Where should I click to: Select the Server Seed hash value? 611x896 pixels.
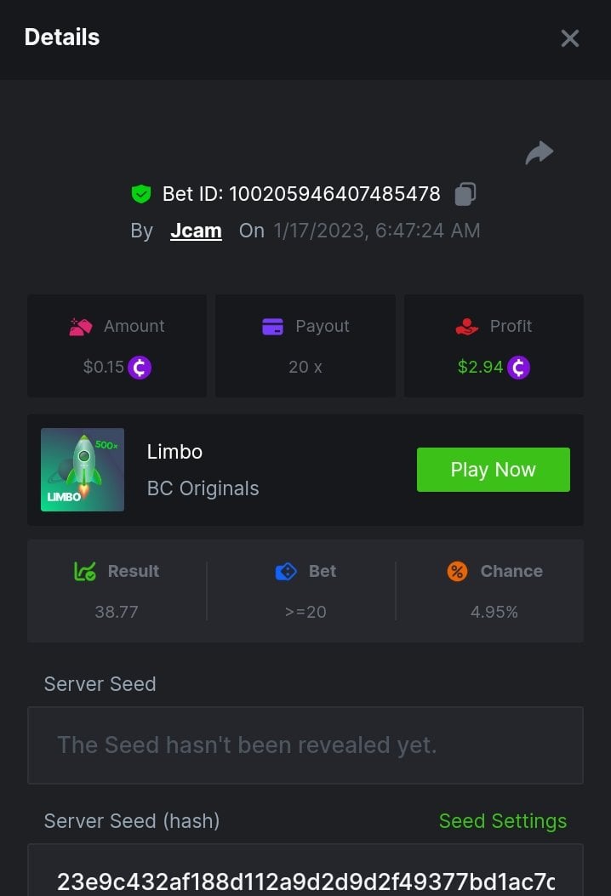click(305, 882)
